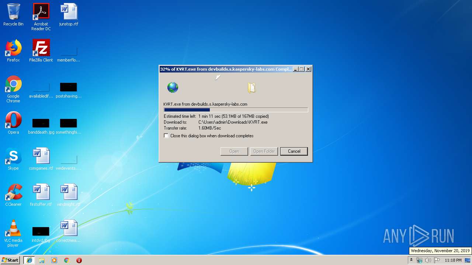Image resolution: width=472 pixels, height=265 pixels.
Task: Open the junstop.rtf document
Action: click(69, 15)
